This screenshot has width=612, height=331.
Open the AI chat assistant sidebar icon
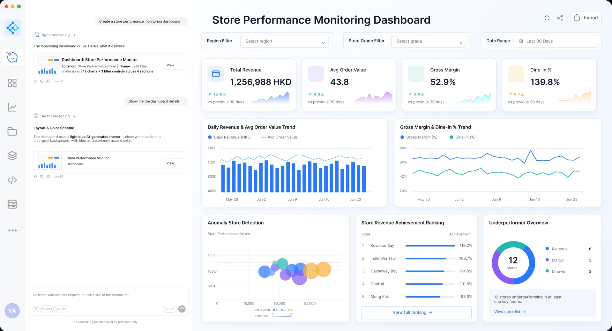pos(12,57)
